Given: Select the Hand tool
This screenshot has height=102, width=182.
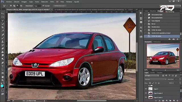Looking at the screenshot, I should tap(3, 77).
